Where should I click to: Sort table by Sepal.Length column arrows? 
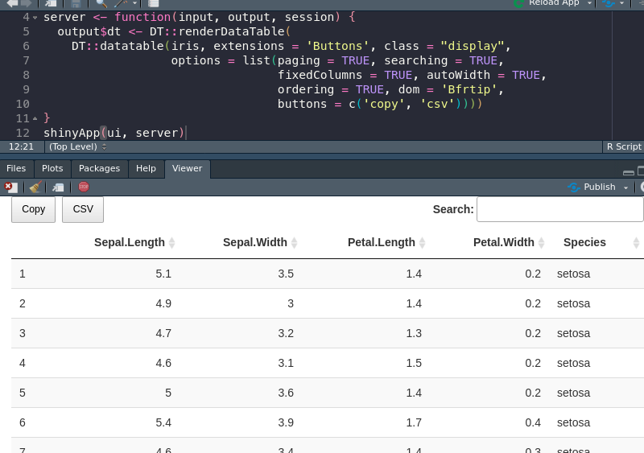pos(171,242)
